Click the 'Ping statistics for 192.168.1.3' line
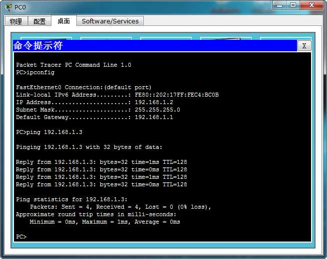Image resolution: width=327 pixels, height=259 pixels. click(x=72, y=200)
